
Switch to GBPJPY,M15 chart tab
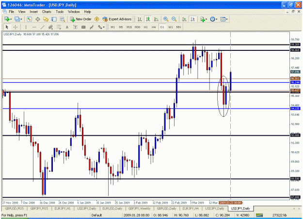point(39,208)
